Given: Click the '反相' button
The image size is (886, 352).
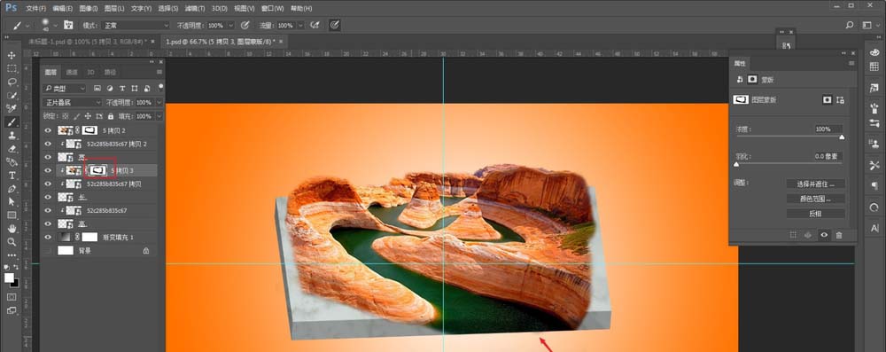Looking at the screenshot, I should [815, 214].
